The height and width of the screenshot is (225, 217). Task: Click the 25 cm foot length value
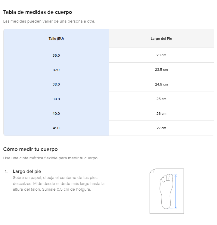(x=161, y=99)
